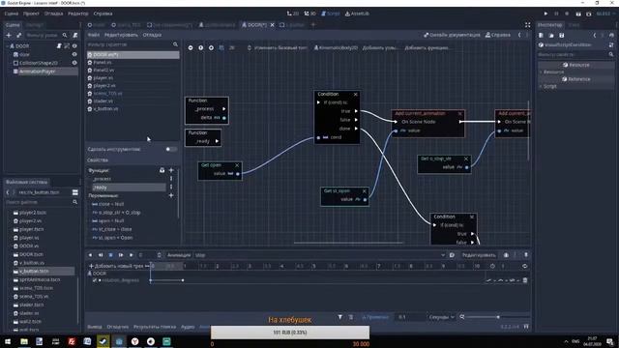Screen dimensions: 619x348
Task: Open 'Онлайн документация' link
Action: tap(452, 35)
